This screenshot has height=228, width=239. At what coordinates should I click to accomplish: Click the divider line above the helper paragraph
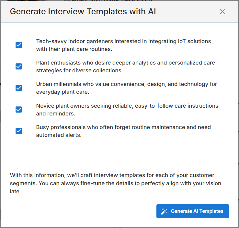119,168
